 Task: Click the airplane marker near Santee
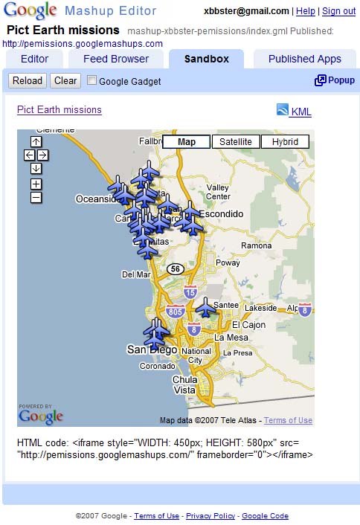click(x=205, y=307)
